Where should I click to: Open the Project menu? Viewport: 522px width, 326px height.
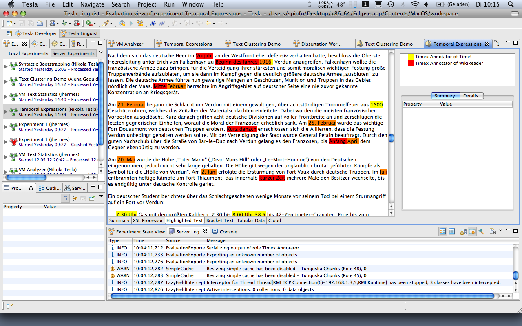pos(147,4)
